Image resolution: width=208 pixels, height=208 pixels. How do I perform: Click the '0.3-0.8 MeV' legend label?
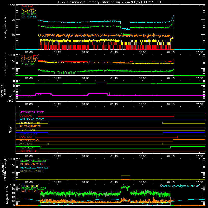30,58
